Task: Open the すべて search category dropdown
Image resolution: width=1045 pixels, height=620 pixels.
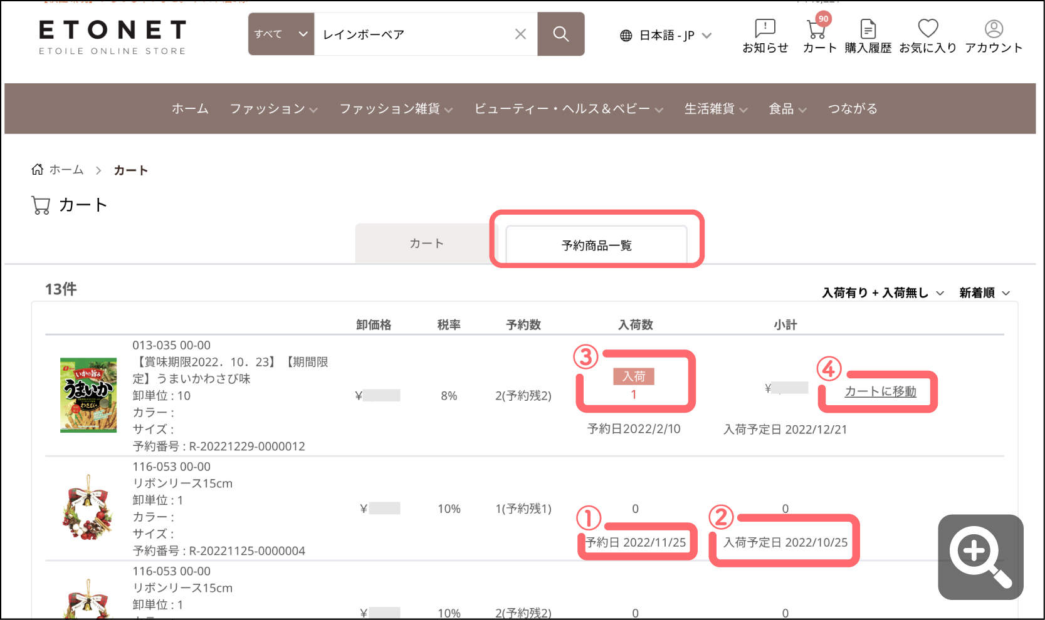Action: (x=281, y=34)
